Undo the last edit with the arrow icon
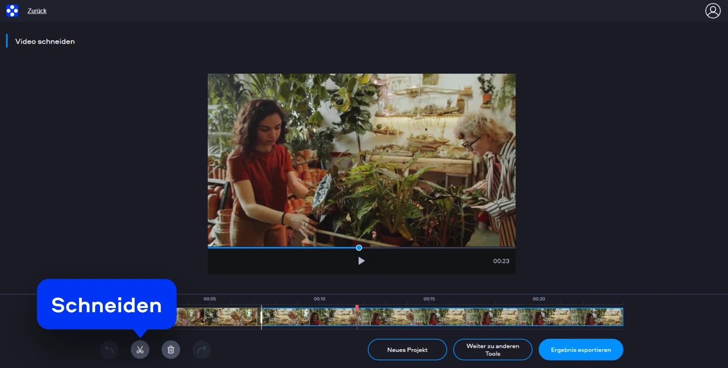 pyautogui.click(x=109, y=350)
